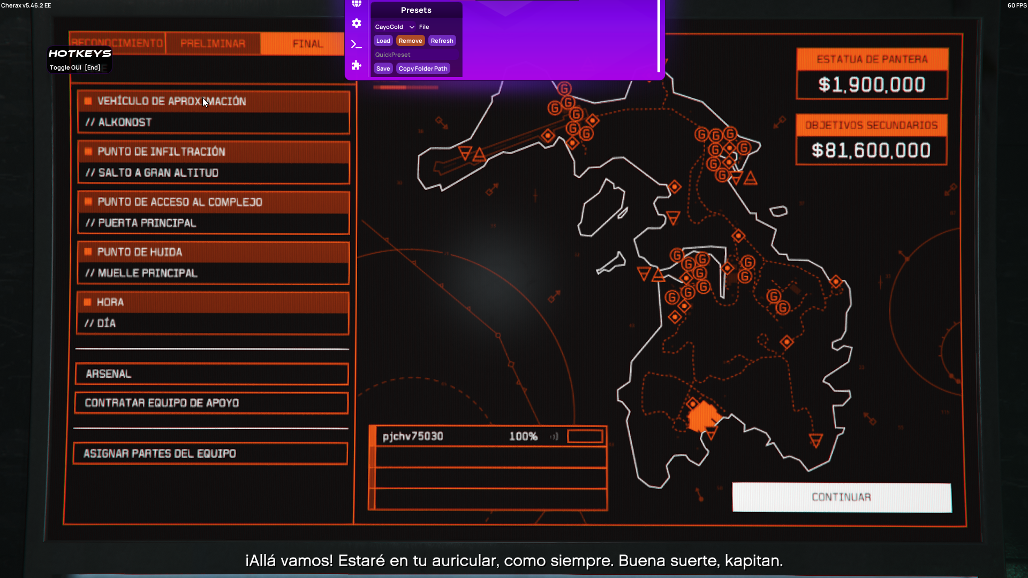Viewport: 1028px width, 578px height.
Task: Click the Cherax v5.46.2 EE version label
Action: (26, 5)
